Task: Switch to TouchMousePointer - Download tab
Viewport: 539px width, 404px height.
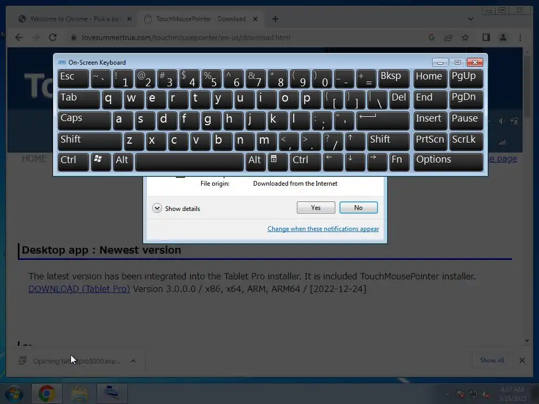Action: [x=201, y=19]
